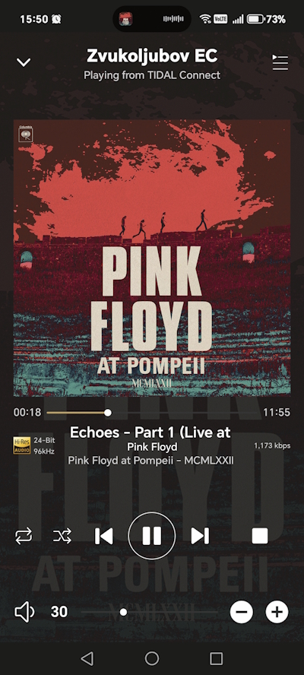
Task: Click the volume slider knob
Action: point(123,612)
